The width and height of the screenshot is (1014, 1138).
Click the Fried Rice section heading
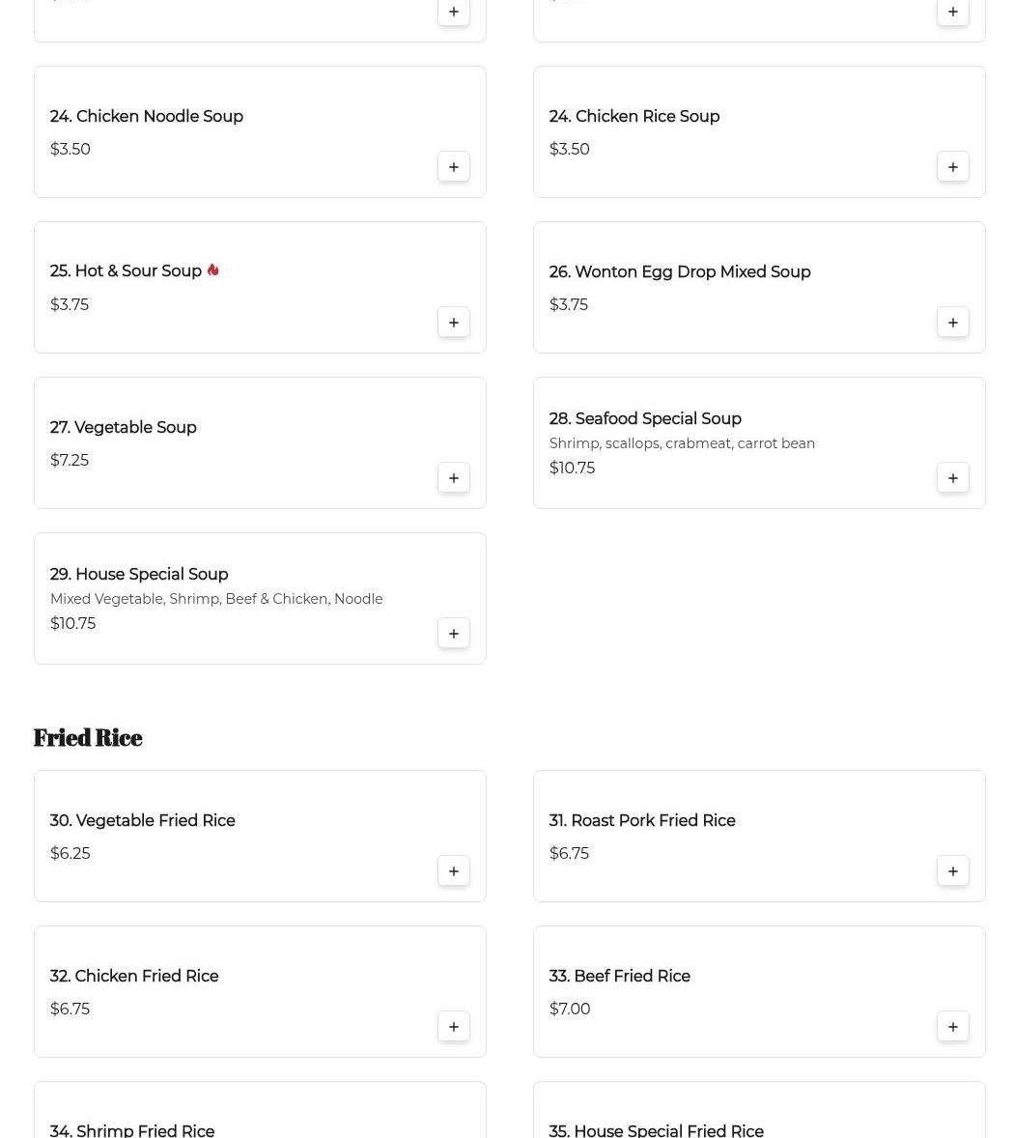(x=88, y=737)
